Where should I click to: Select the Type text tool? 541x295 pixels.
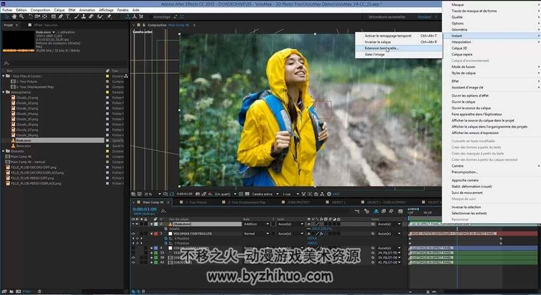click(x=68, y=17)
